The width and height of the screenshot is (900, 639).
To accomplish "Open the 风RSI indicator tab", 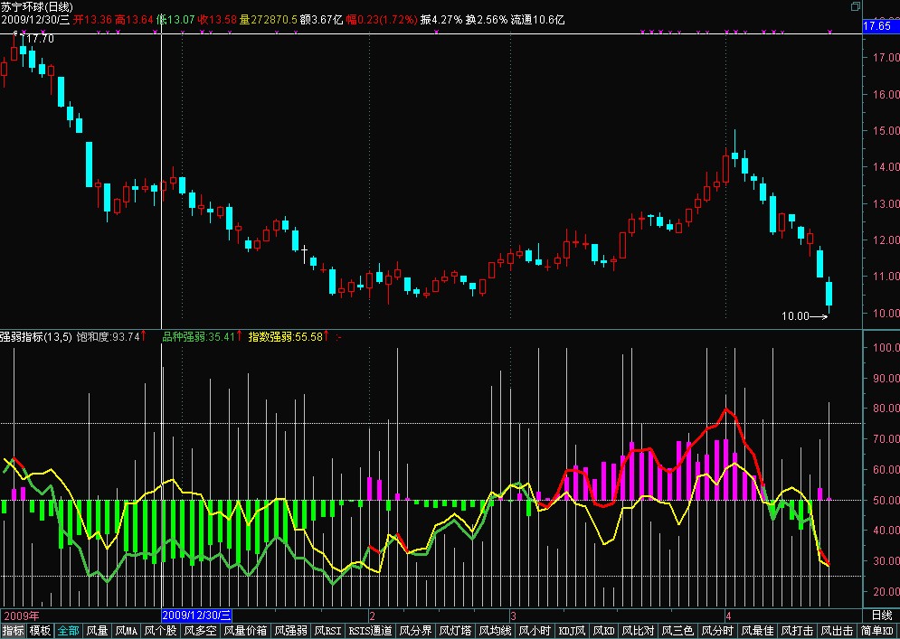I will point(327,631).
